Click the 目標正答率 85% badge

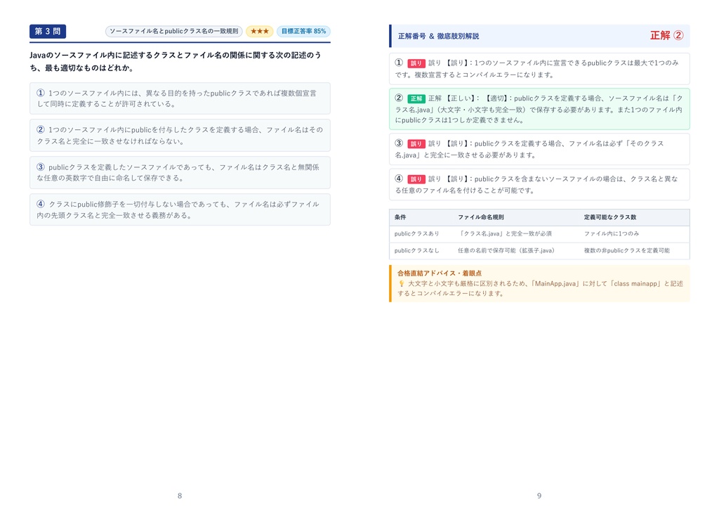click(x=303, y=31)
